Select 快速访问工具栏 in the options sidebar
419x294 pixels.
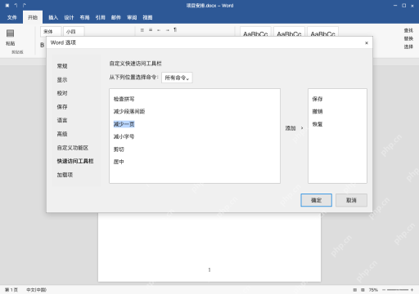(x=75, y=161)
